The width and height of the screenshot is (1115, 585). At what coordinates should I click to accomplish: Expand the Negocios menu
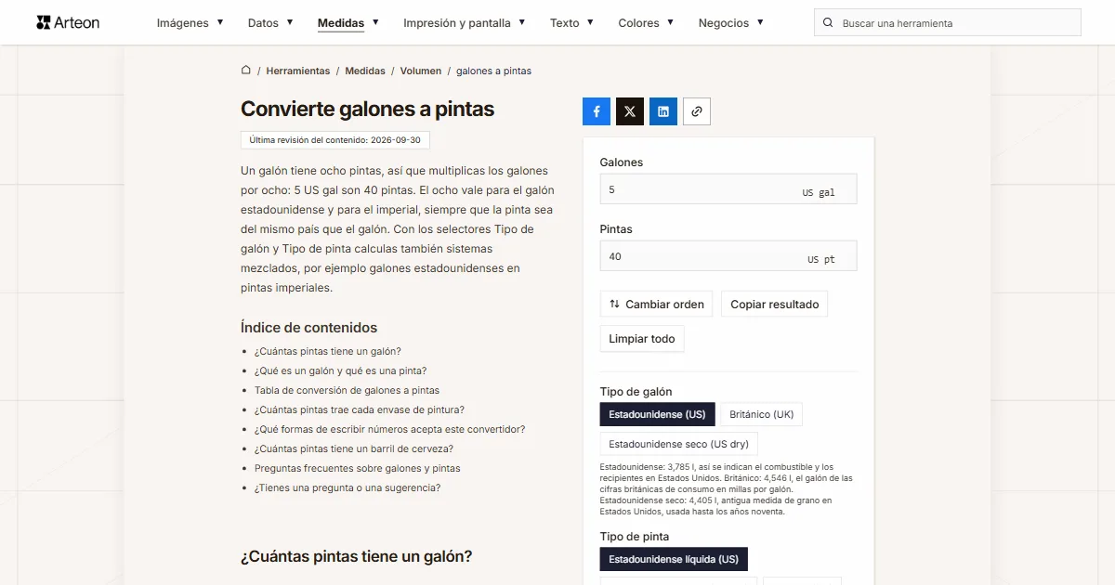click(731, 22)
